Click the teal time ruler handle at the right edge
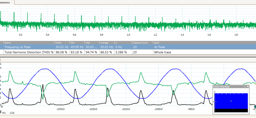 [x=255, y=107]
